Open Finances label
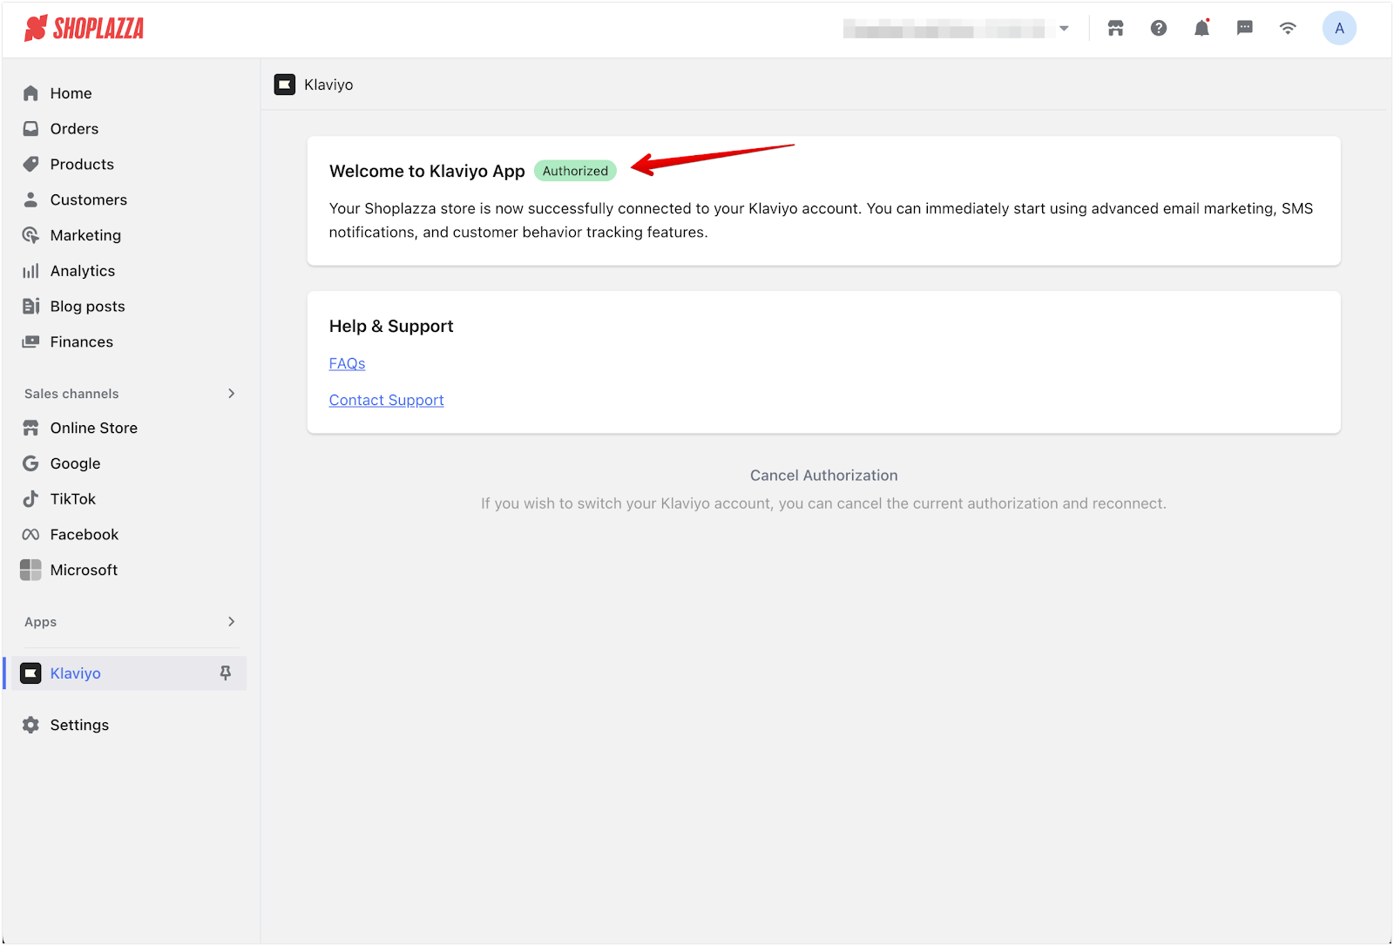This screenshot has width=1394, height=946. pos(81,342)
